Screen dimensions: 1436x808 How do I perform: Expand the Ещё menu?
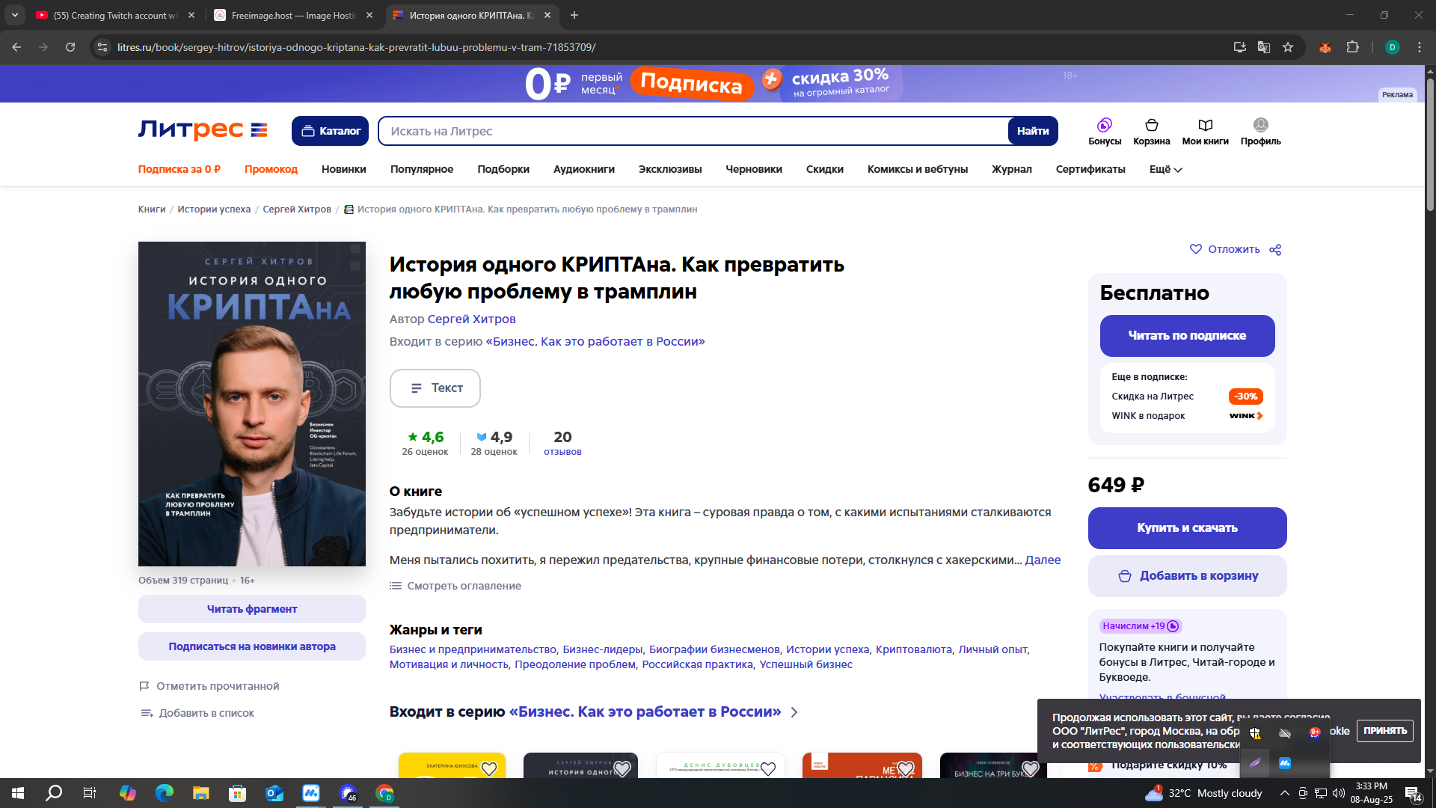[x=1165, y=169]
